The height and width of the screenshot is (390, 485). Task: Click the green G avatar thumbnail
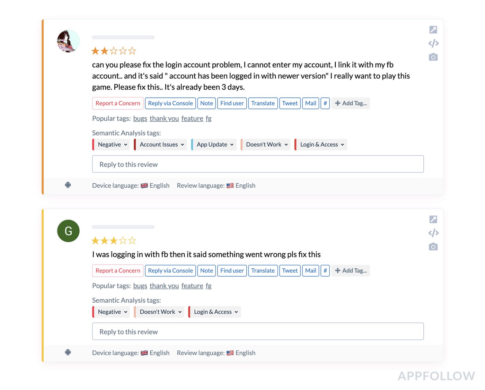[68, 231]
